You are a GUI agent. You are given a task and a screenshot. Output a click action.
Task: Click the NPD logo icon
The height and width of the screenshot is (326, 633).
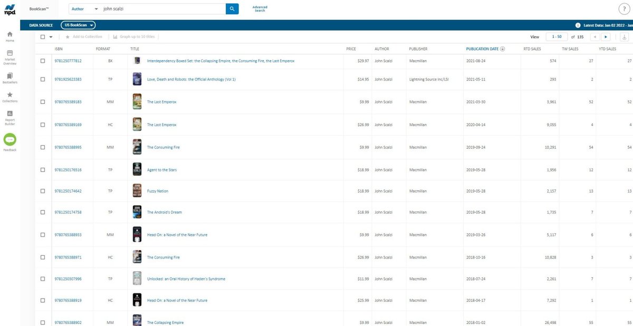click(x=9, y=10)
